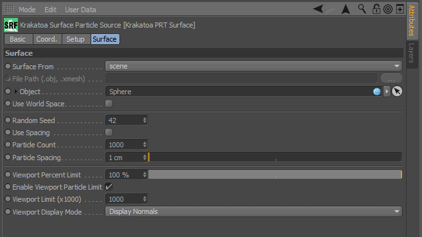The image size is (422, 237).
Task: Toggle Viewport Display Mode animation dot
Action: pyautogui.click(x=8, y=211)
